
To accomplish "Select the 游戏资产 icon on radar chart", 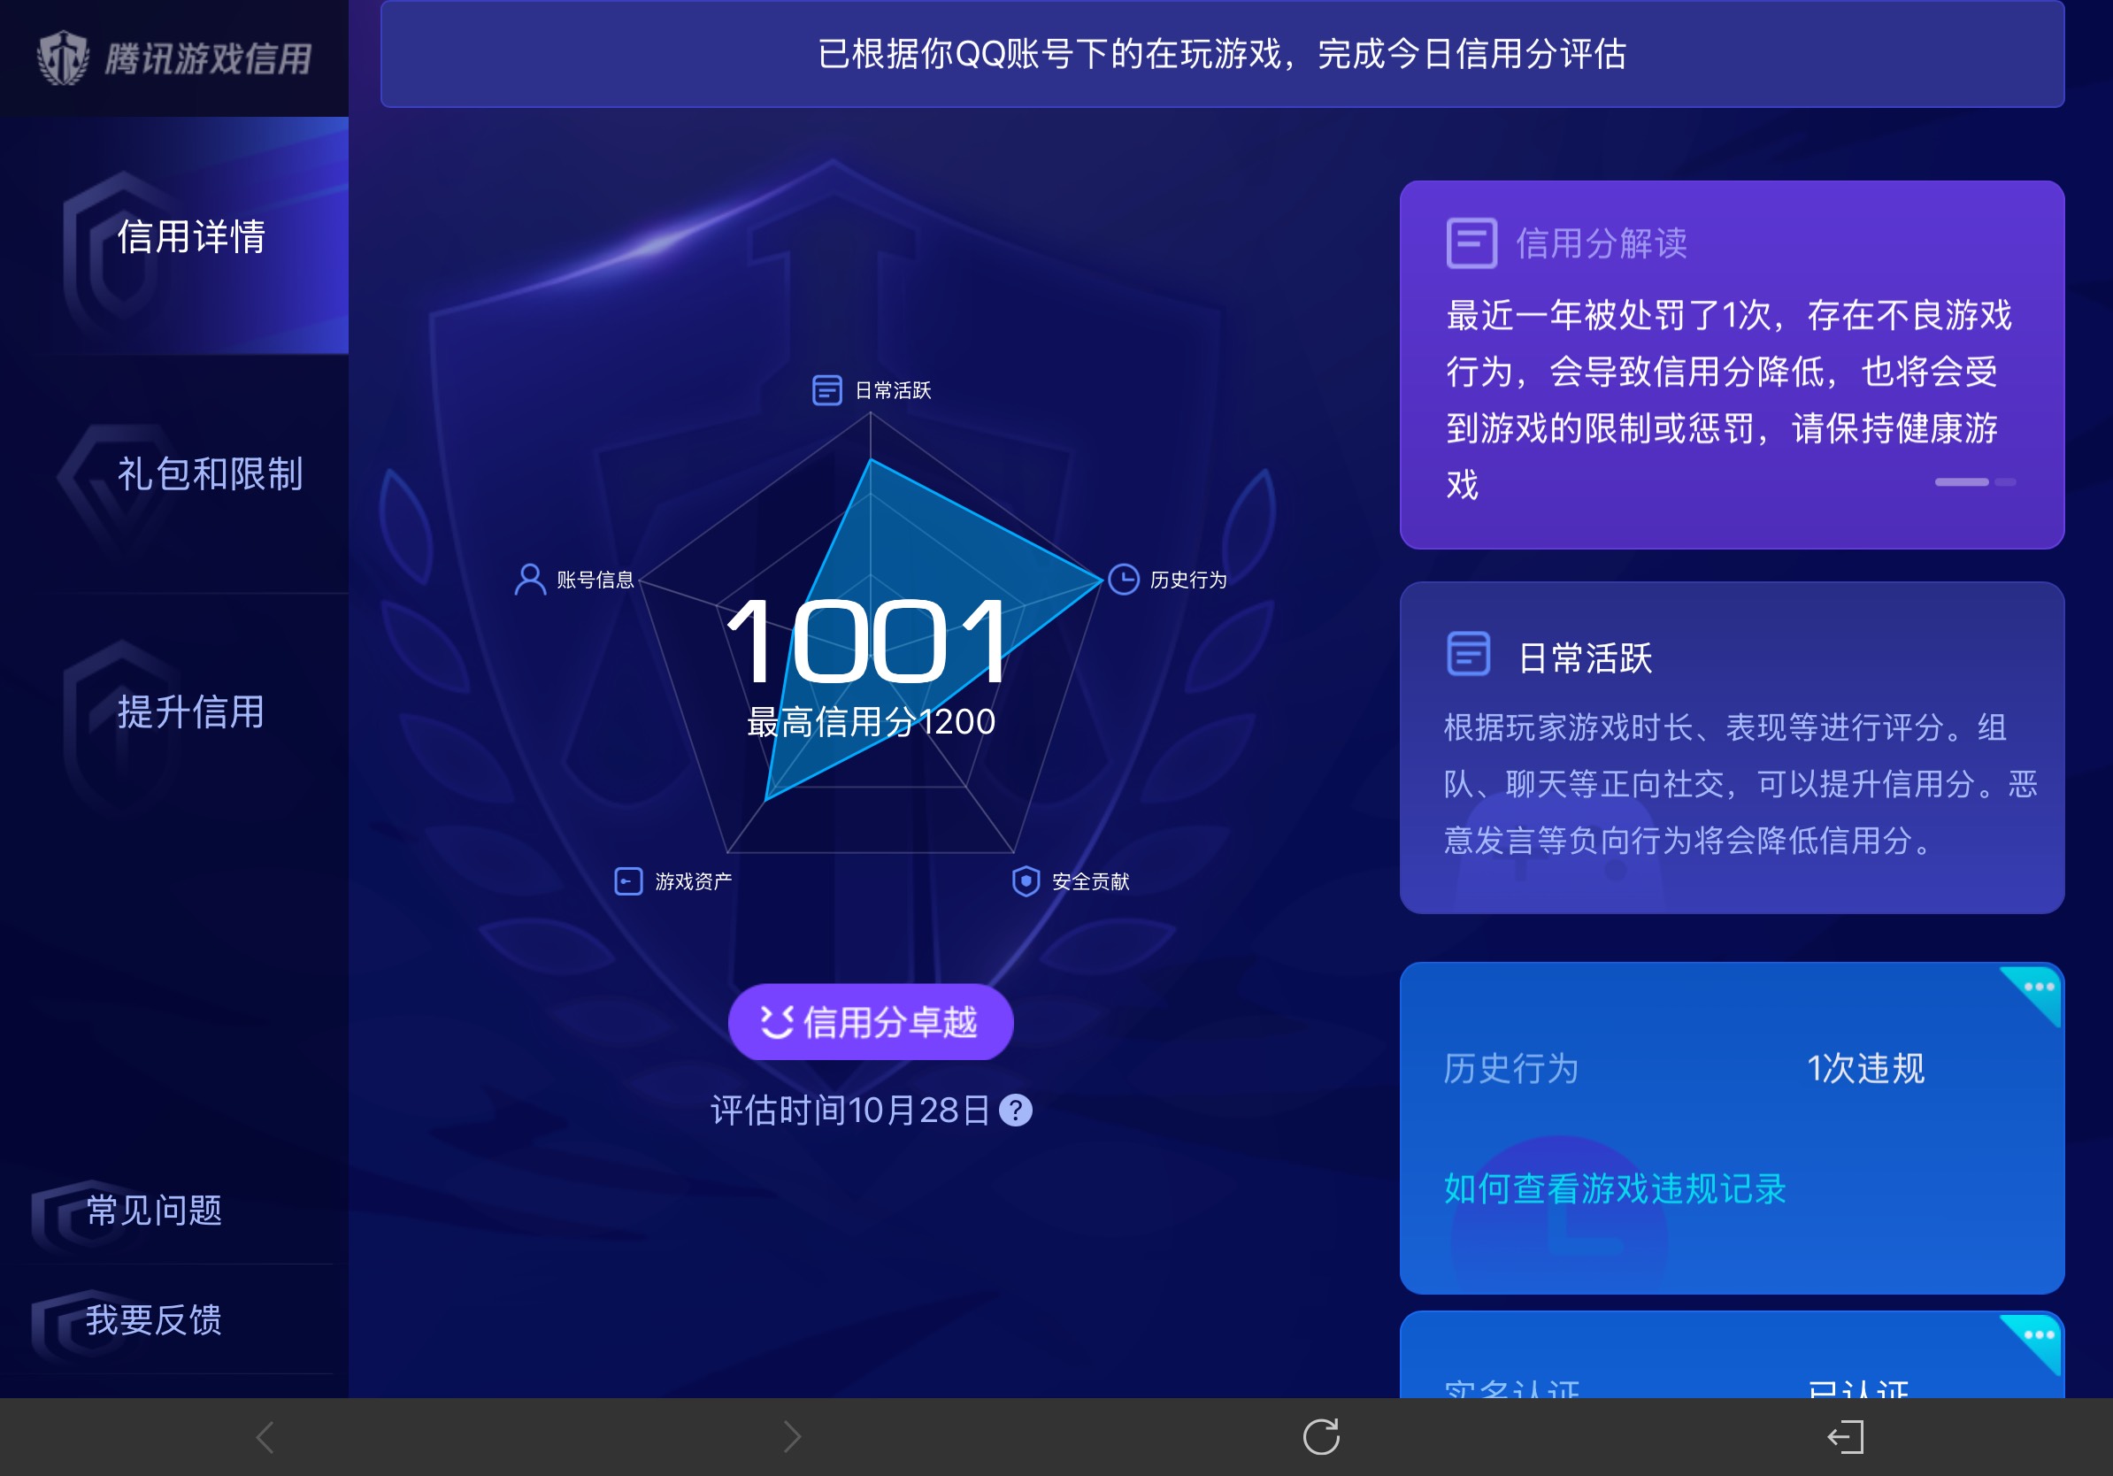I will point(628,881).
